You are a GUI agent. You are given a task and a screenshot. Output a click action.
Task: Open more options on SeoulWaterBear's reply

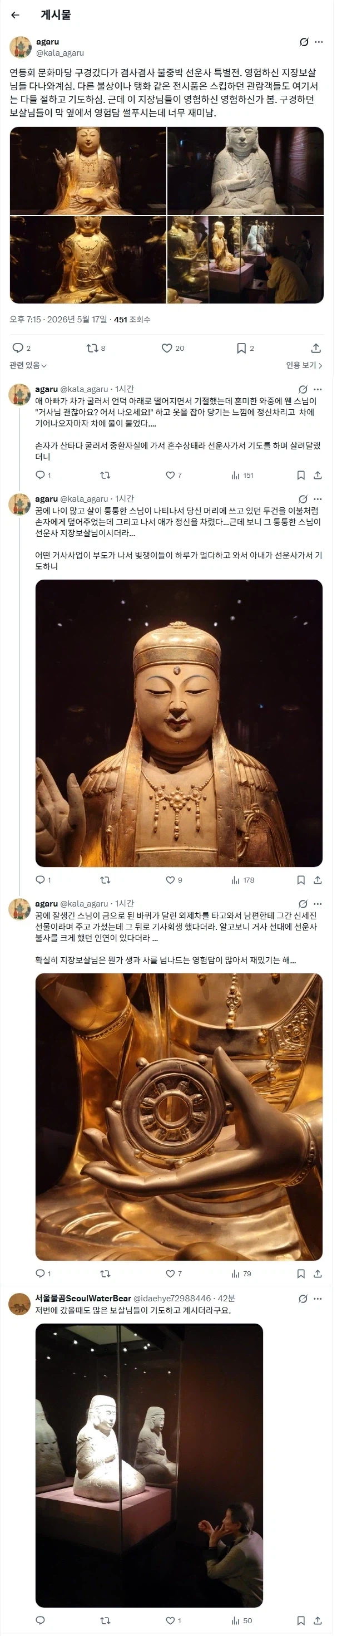pyautogui.click(x=319, y=1298)
